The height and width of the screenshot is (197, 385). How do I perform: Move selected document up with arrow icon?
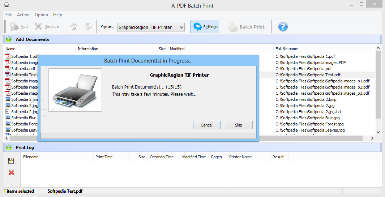tap(74, 26)
